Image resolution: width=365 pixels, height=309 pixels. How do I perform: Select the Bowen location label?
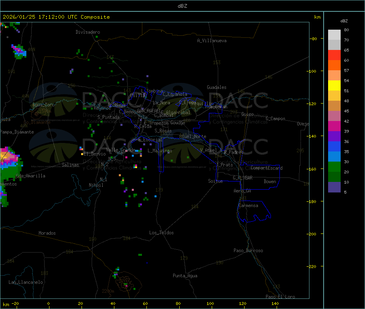[x=270, y=182]
